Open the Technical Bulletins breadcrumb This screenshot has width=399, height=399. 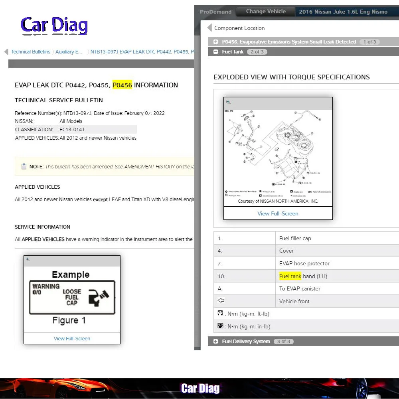tap(31, 51)
